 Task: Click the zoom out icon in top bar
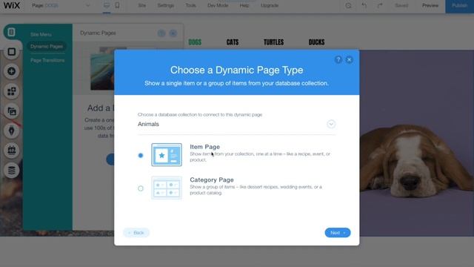348,5
